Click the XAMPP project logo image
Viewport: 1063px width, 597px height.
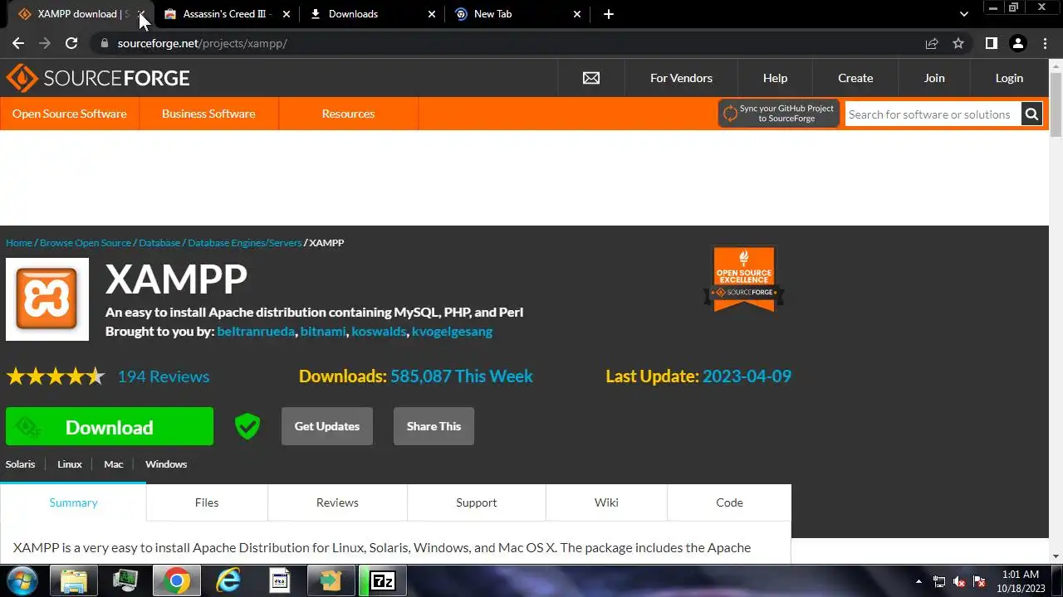(47, 299)
